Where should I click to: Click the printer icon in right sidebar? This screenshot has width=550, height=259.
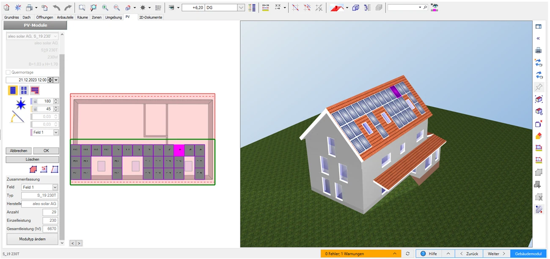538,50
